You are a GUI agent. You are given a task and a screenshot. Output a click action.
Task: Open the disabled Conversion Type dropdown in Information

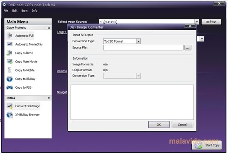tap(138, 76)
